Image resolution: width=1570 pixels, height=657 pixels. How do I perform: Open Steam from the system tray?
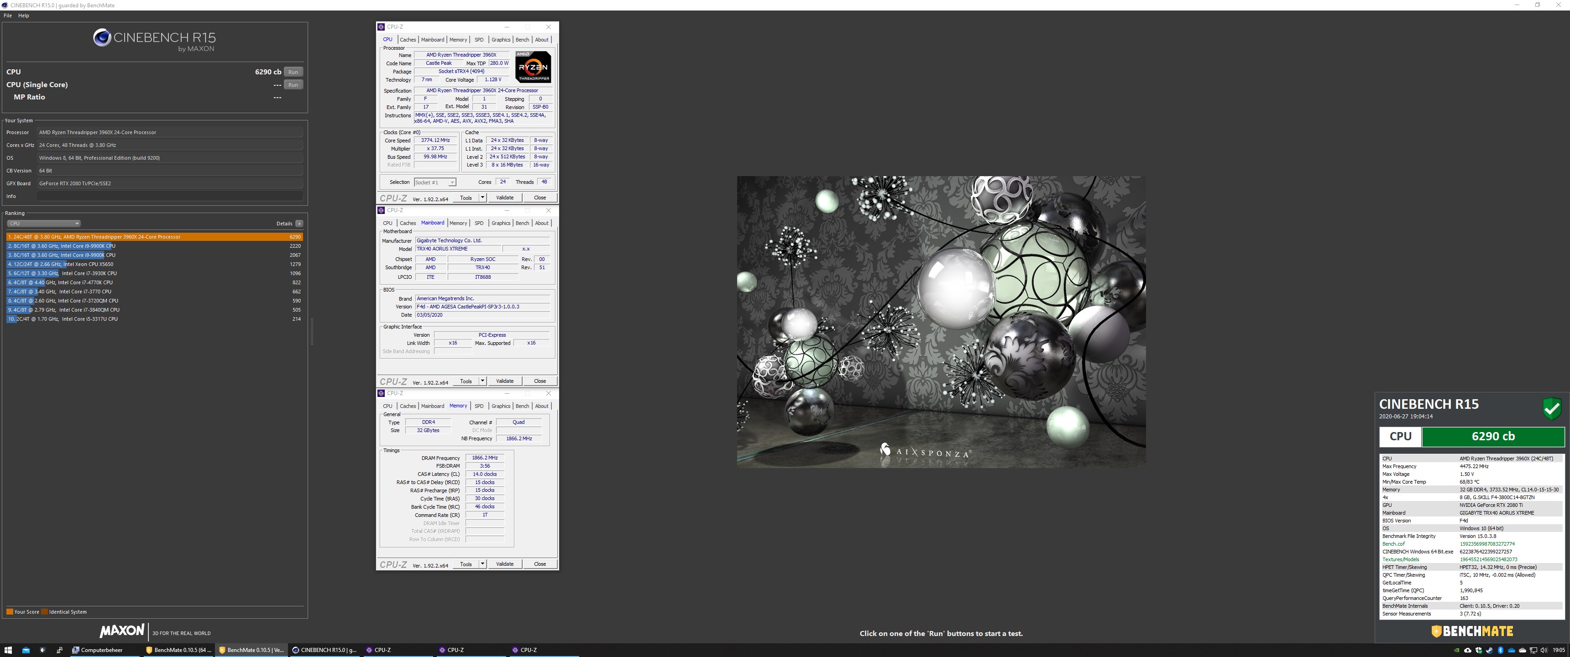click(x=1490, y=650)
